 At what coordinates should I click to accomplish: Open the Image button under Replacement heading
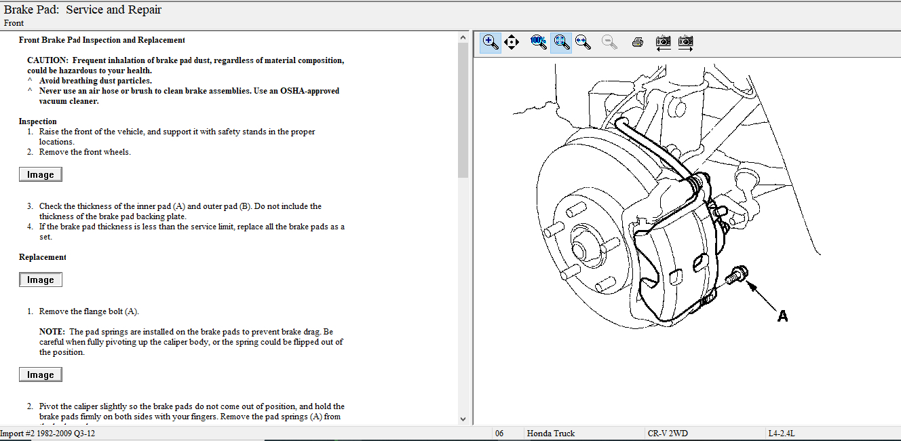(41, 280)
